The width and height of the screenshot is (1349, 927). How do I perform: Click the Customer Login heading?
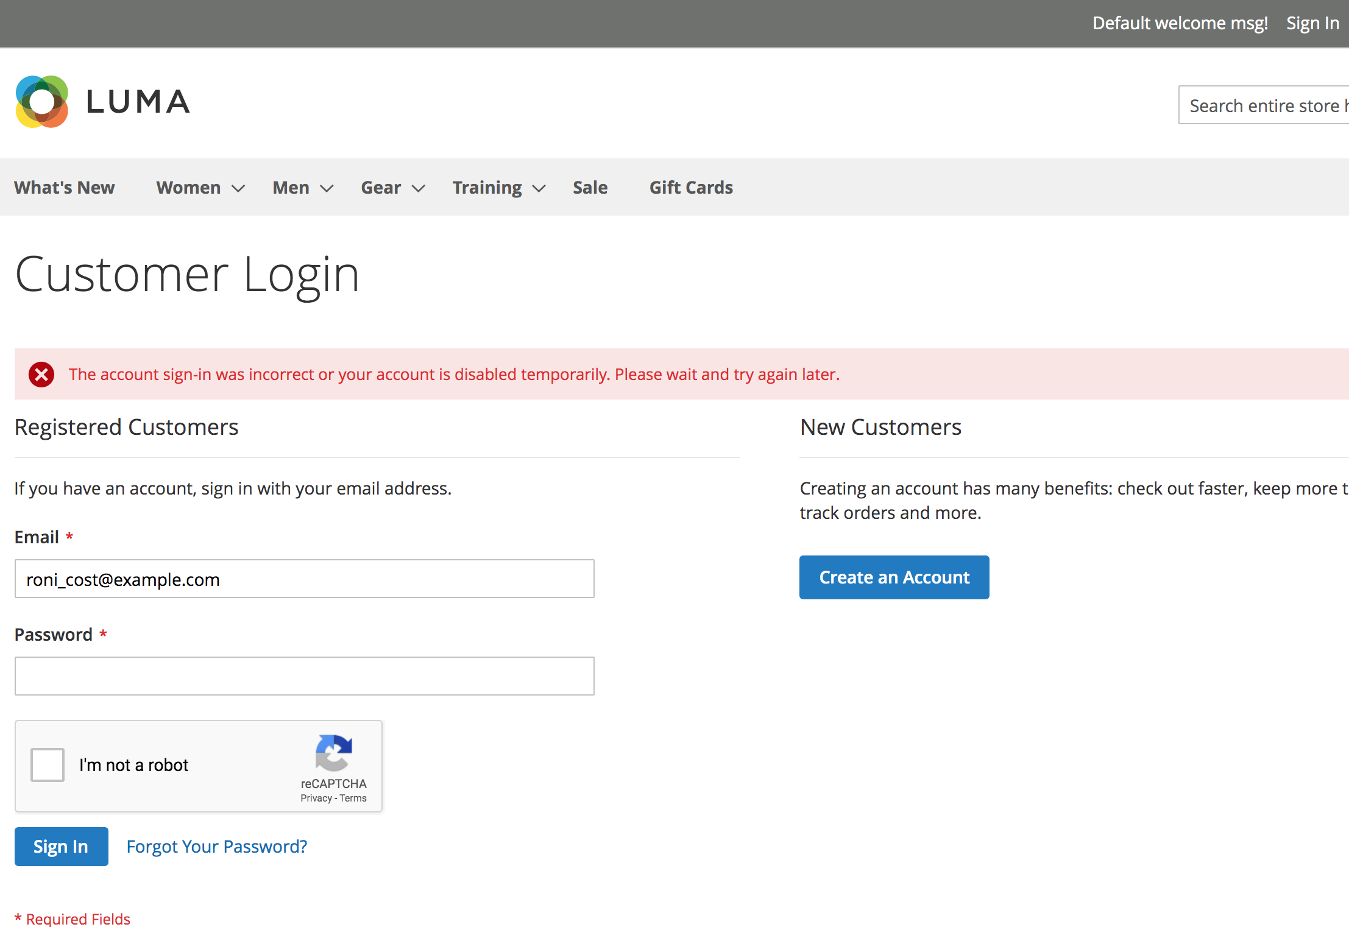pyautogui.click(x=188, y=275)
